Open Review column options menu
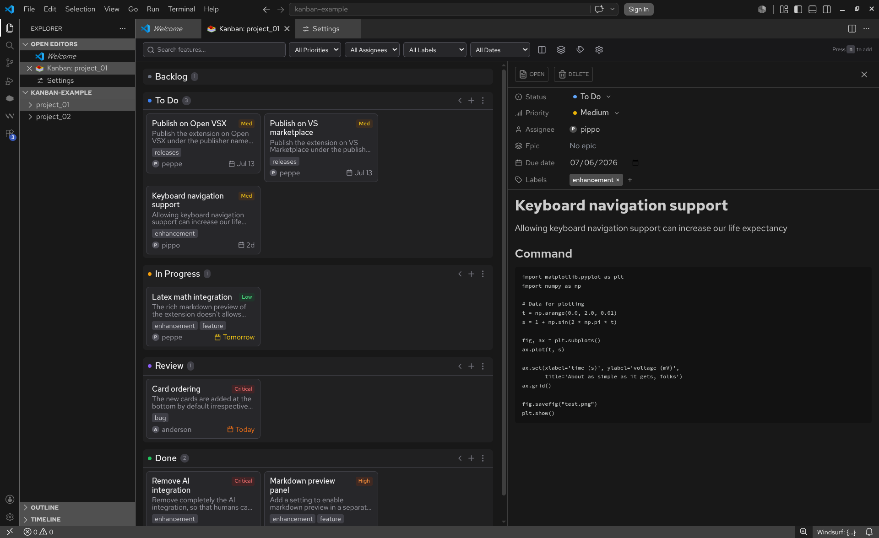This screenshot has width=879, height=538. tap(483, 366)
